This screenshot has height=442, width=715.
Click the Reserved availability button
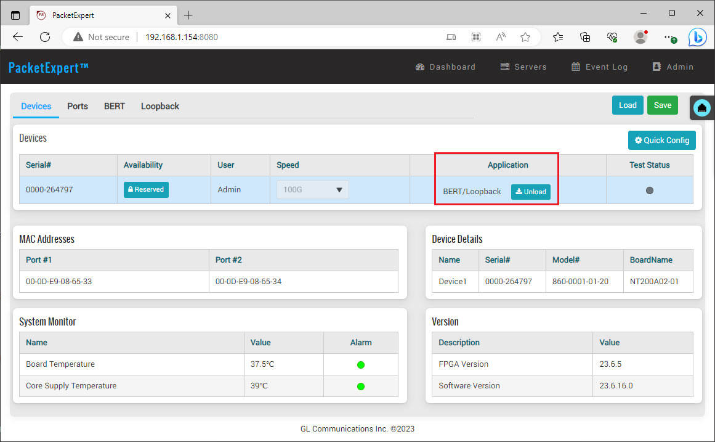(146, 189)
